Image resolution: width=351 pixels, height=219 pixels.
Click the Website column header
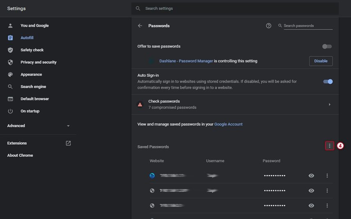tap(157, 161)
